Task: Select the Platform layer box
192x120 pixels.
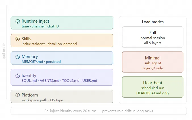Action: [62, 97]
